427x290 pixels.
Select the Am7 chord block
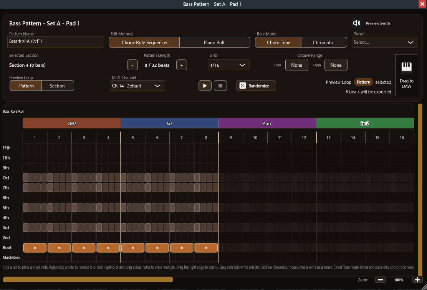267,123
